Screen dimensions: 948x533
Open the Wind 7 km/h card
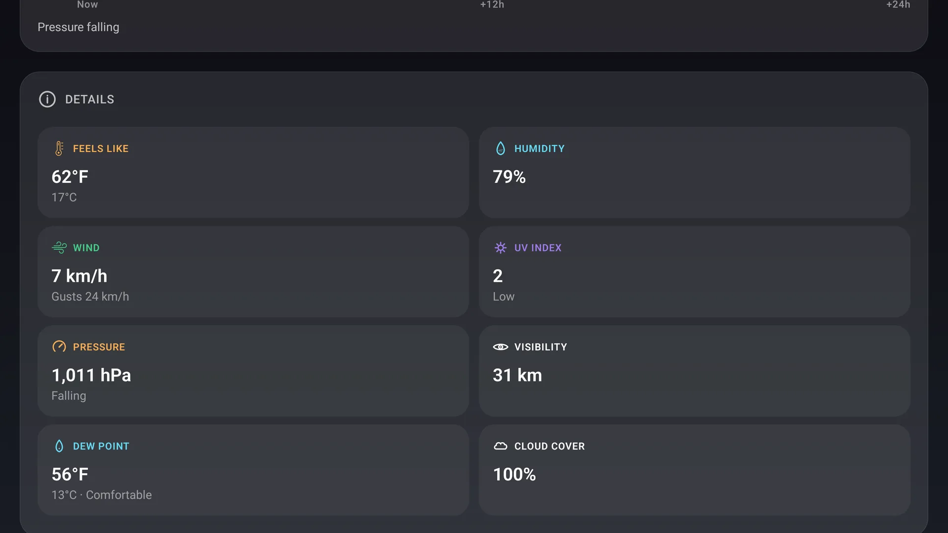[x=253, y=272]
